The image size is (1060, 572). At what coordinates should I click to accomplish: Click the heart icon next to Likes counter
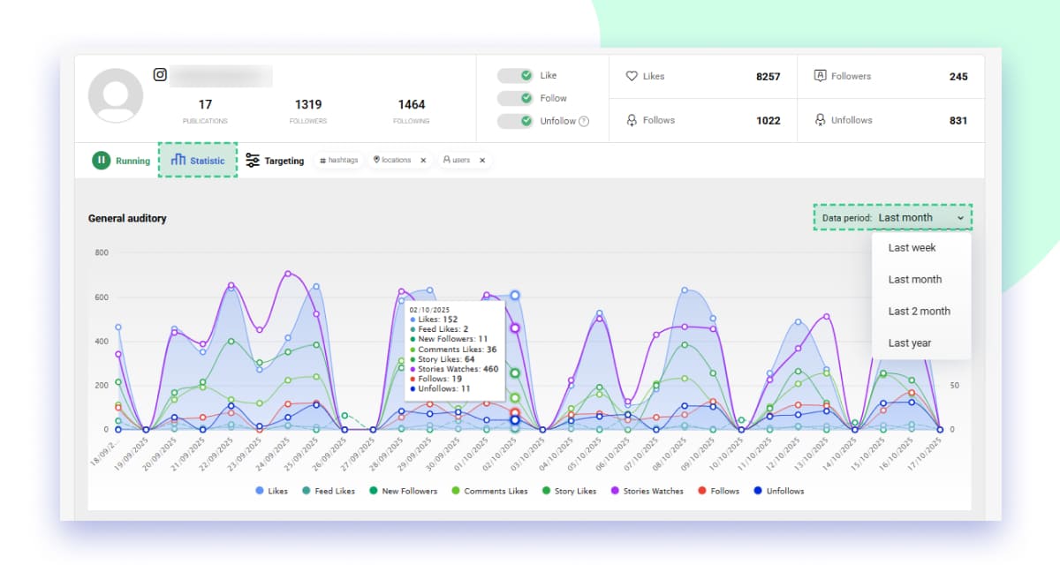(x=630, y=76)
